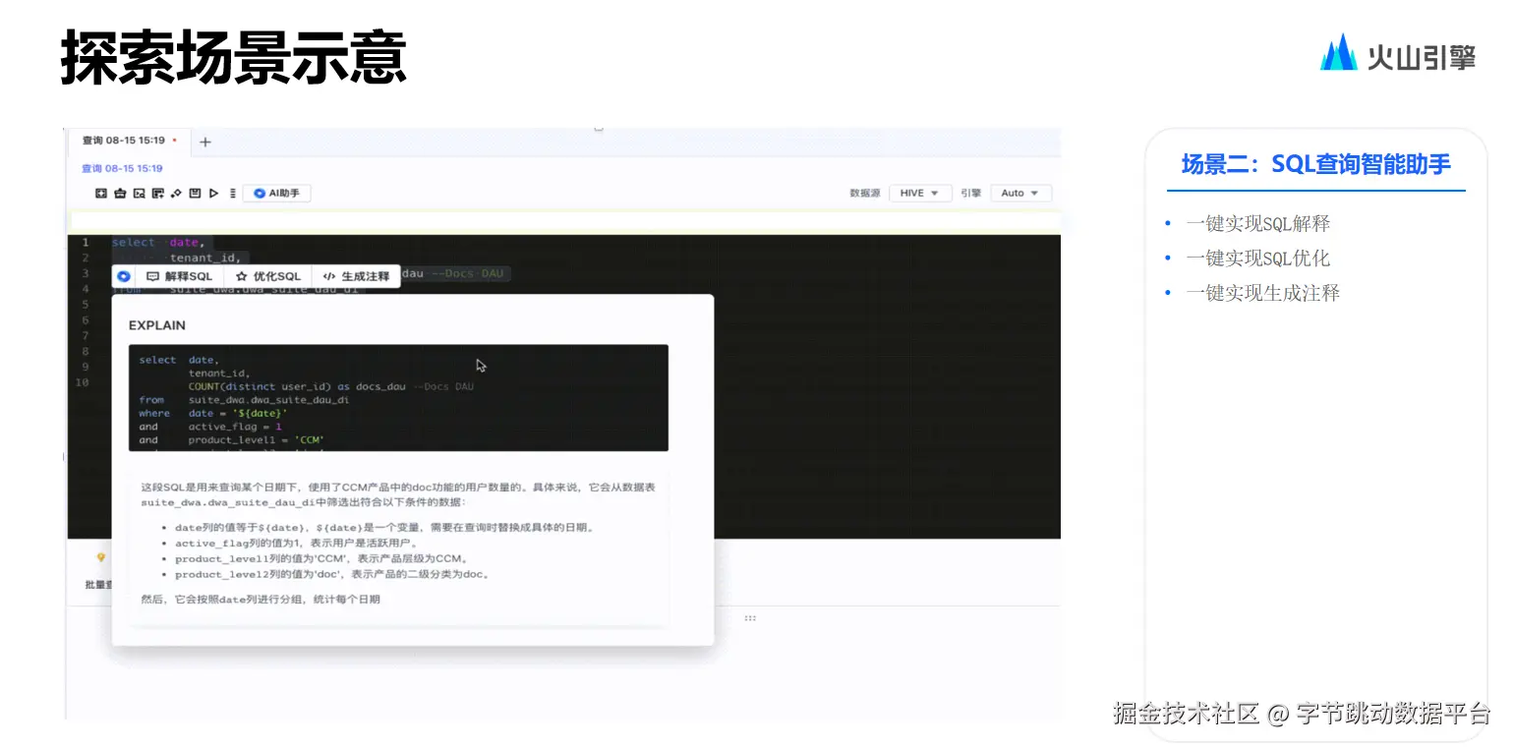Click the format SQL table toolbar icon
The height and width of the screenshot is (748, 1513).
(x=157, y=194)
